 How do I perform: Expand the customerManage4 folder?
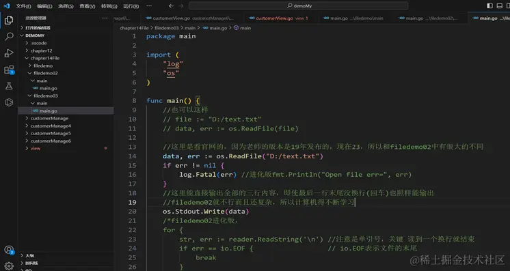click(66, 126)
